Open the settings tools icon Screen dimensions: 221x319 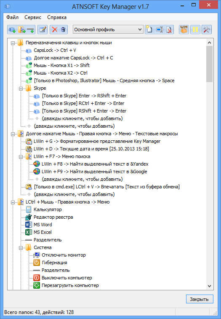(207, 29)
